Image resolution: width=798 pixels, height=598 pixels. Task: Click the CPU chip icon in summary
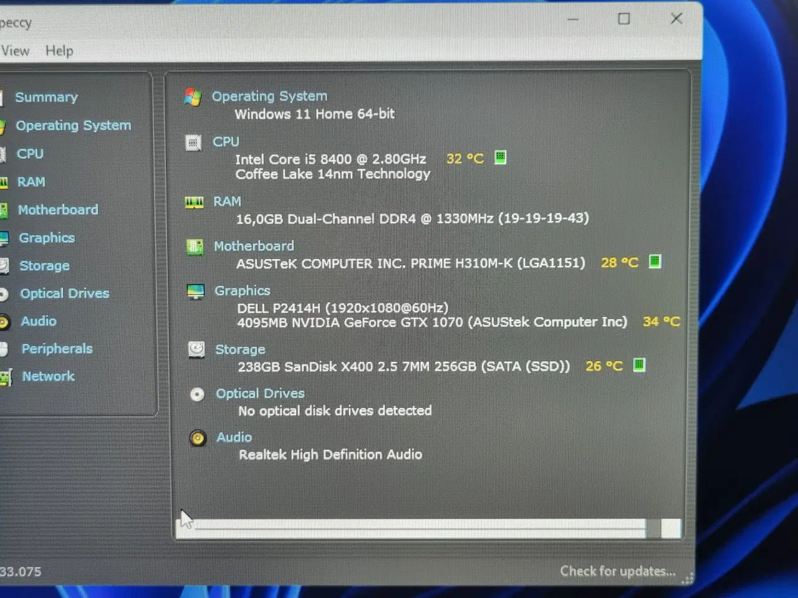[193, 143]
